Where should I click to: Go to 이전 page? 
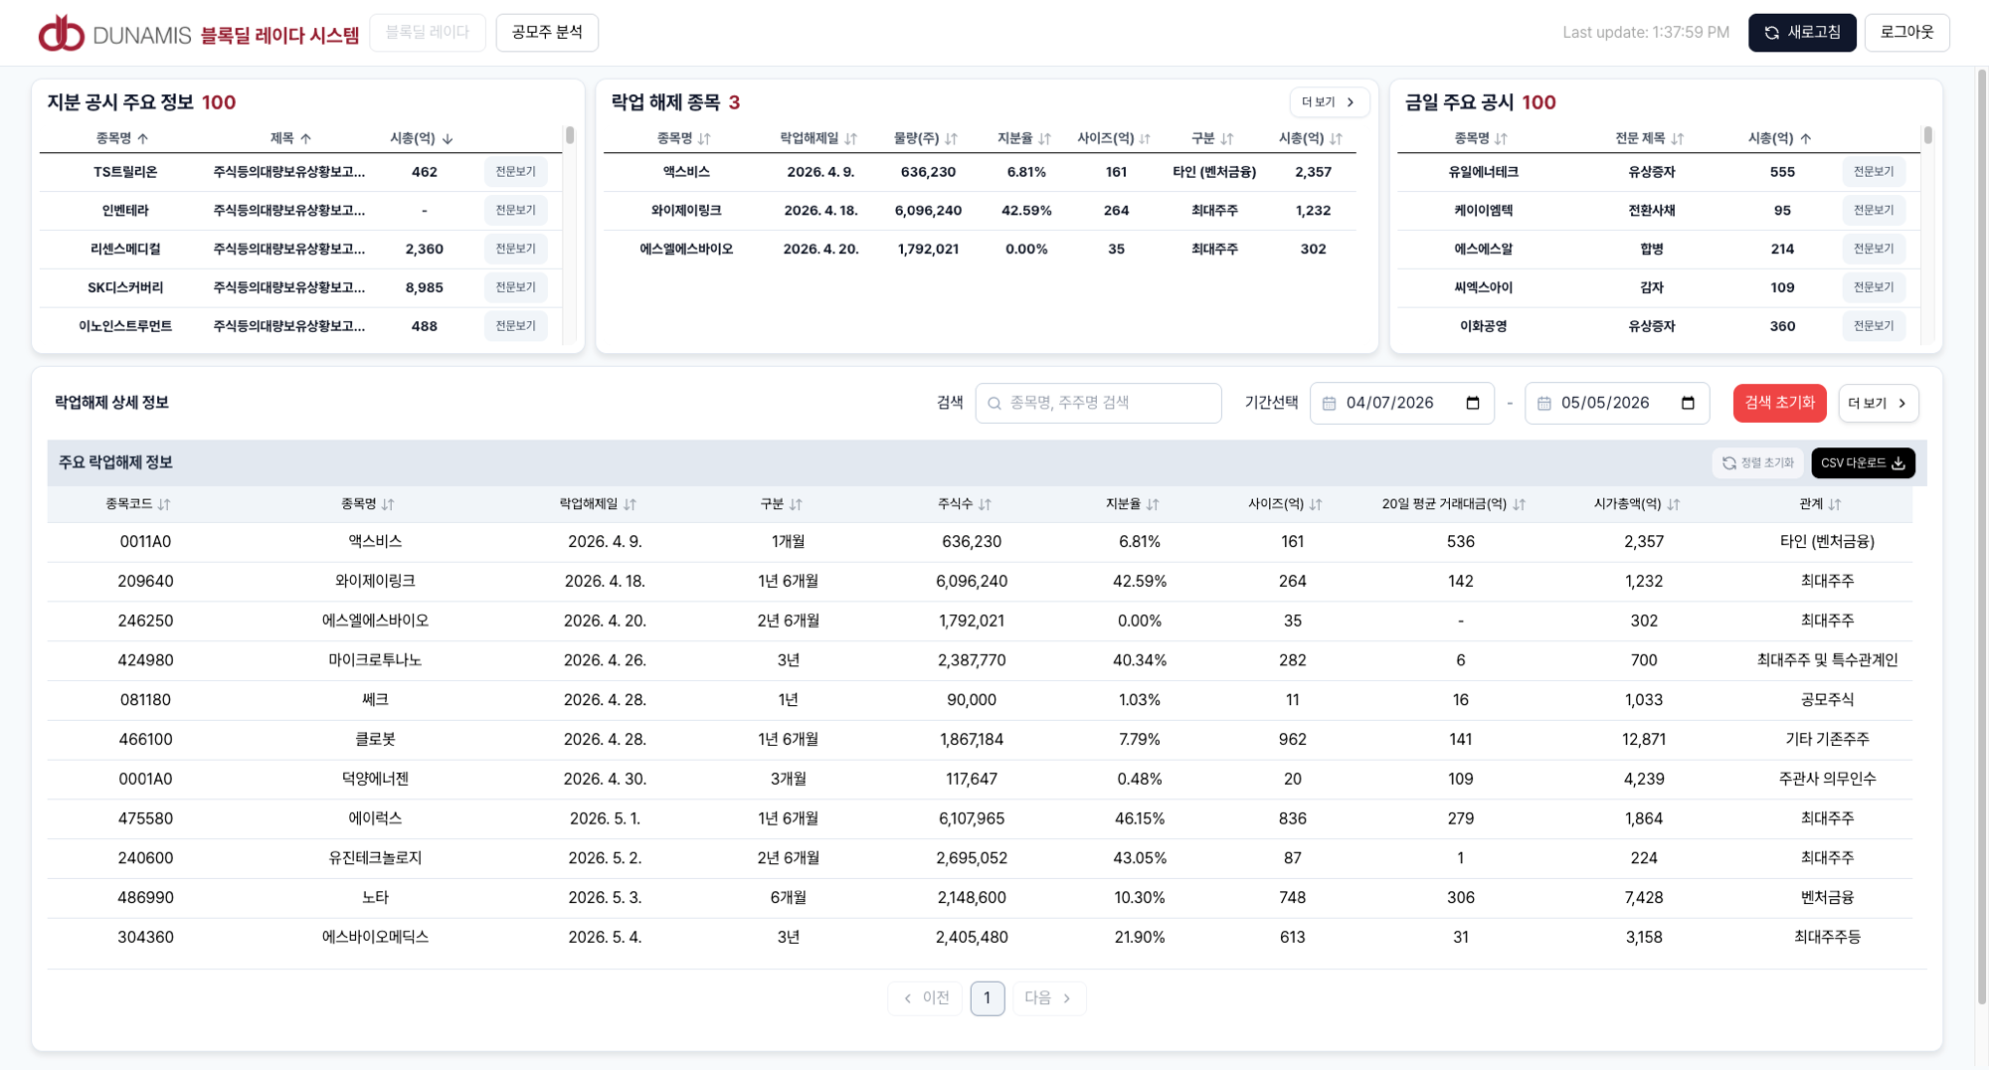(925, 997)
